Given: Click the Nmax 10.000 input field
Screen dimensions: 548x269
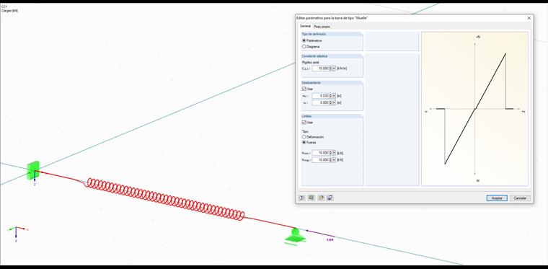Looking at the screenshot, I should point(320,159).
